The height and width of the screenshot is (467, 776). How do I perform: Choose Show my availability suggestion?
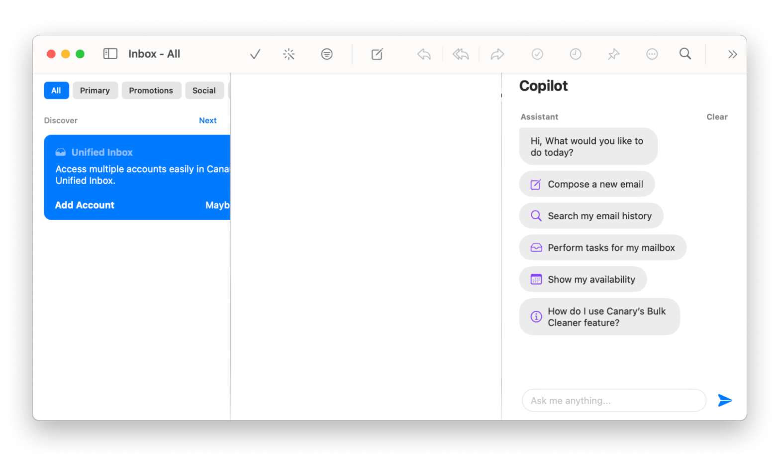(x=583, y=279)
